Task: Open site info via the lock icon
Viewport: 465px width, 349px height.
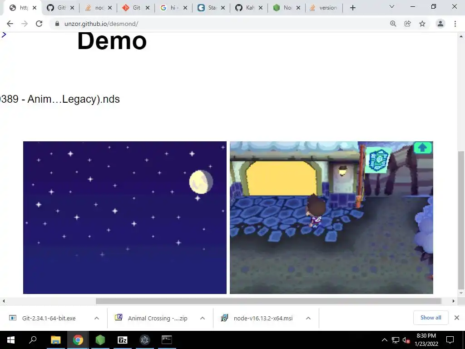Action: [x=57, y=24]
